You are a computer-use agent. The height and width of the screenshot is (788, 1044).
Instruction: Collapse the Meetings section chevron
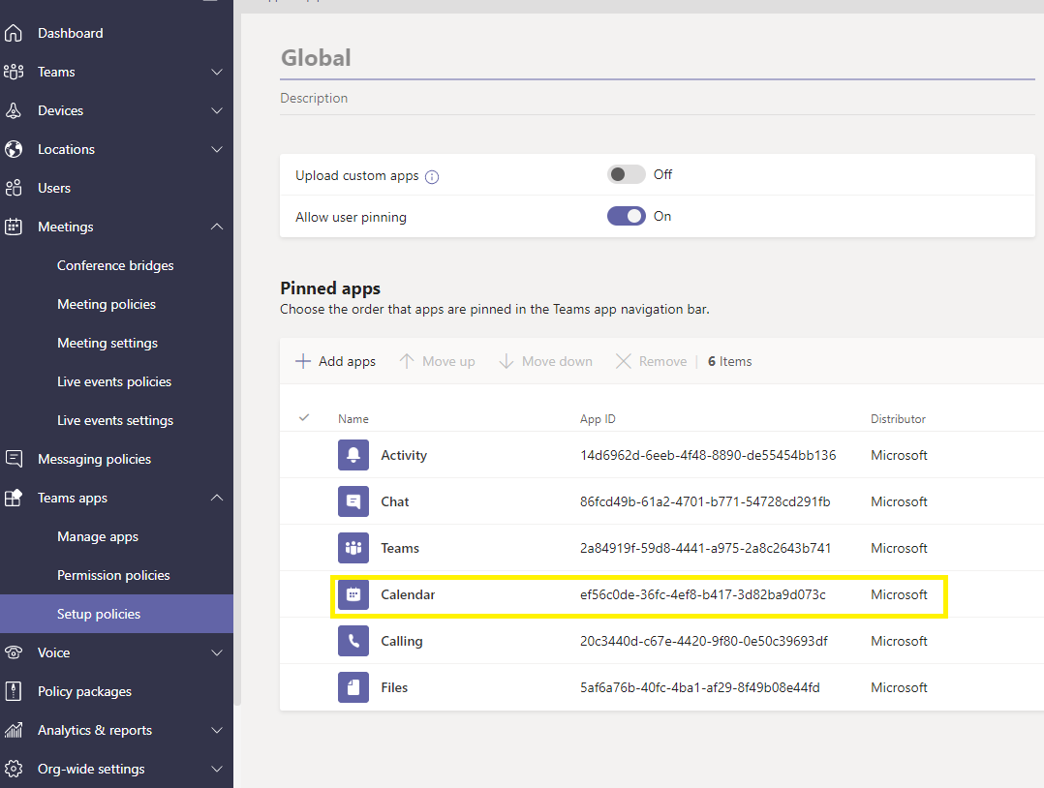point(217,227)
